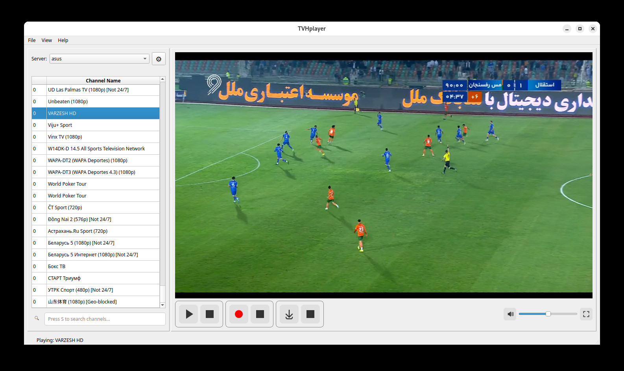624x371 pixels.
Task: Stop playback using the square beside play
Action: point(210,314)
